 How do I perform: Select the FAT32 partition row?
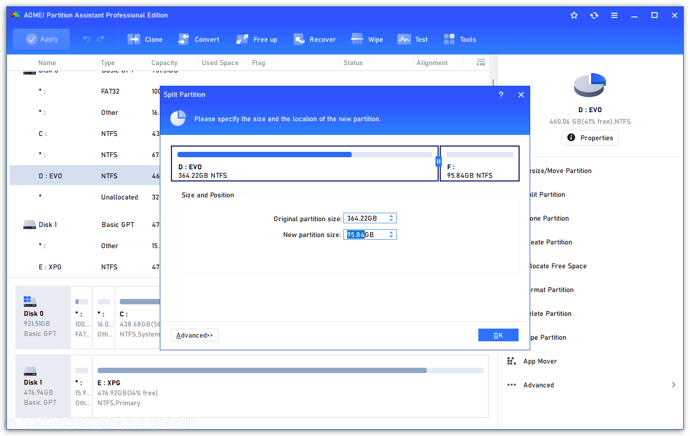[x=85, y=91]
